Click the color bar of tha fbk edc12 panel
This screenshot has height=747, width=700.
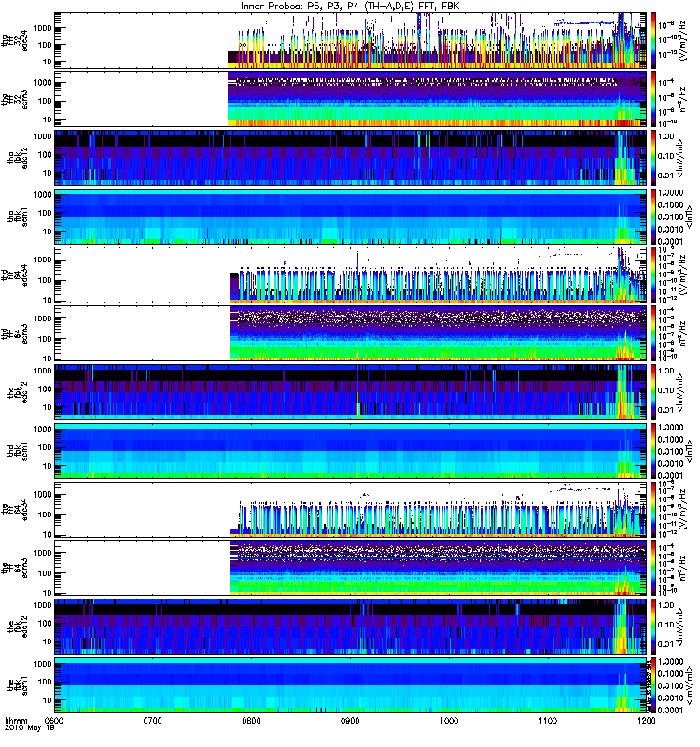652,158
